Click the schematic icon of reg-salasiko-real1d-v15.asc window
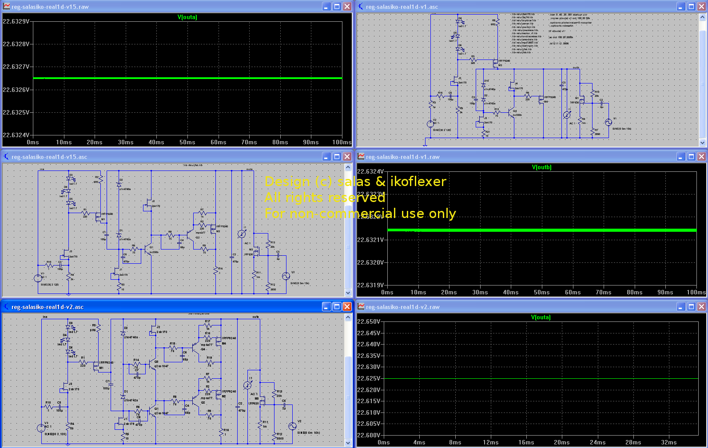The image size is (708, 448). click(x=6, y=157)
